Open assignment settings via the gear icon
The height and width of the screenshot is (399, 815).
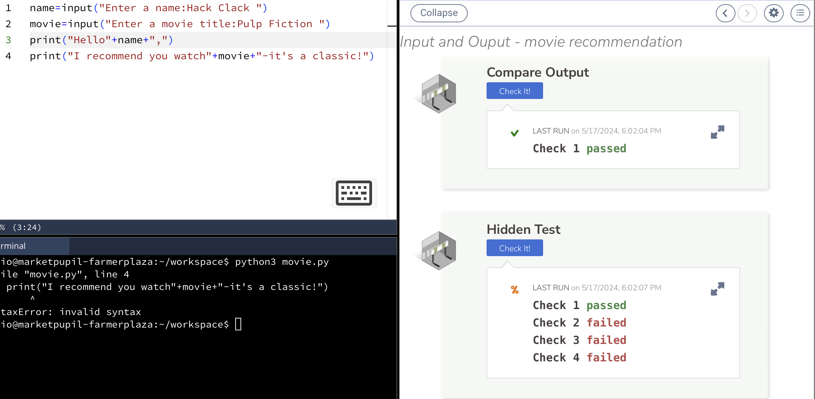tap(773, 13)
